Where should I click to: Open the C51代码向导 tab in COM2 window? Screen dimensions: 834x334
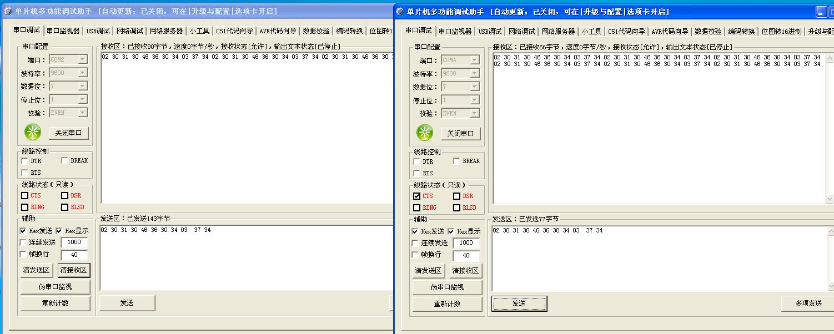234,31
